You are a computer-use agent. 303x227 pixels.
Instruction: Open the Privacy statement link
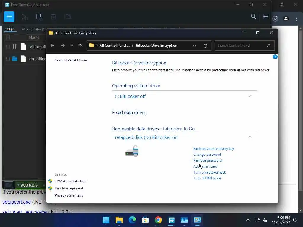[69, 195]
